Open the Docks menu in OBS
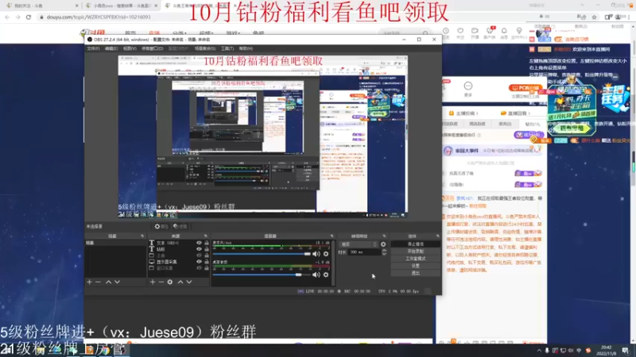 coord(152,48)
